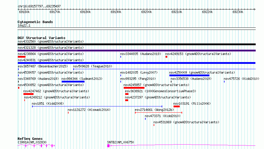Click the DGV Structural Variants track title

[x=42, y=38]
